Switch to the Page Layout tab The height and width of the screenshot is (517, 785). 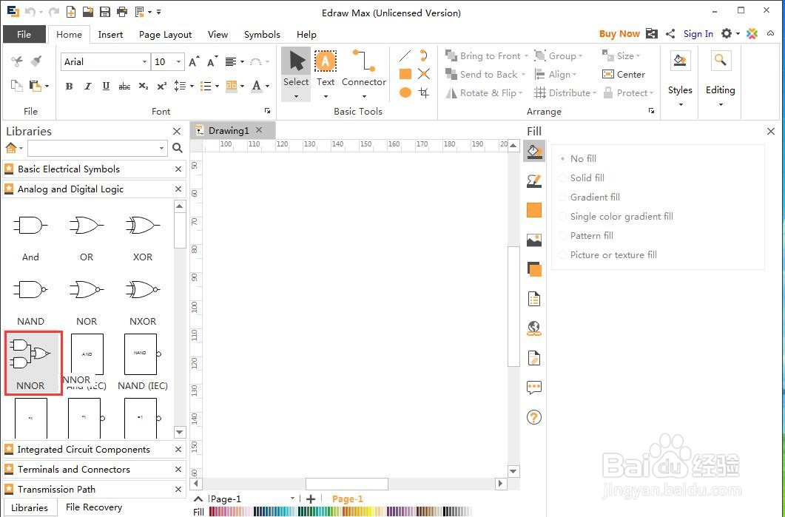165,34
